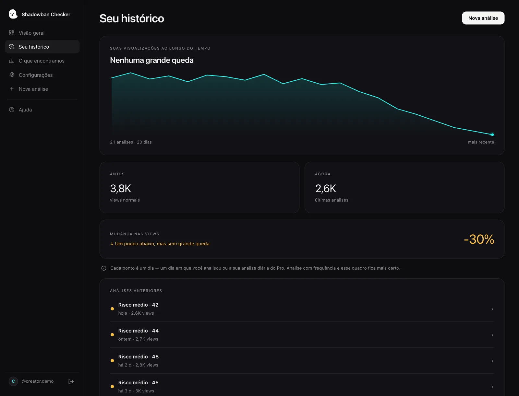Click the Shadowban Checker ghost logo
519x396 pixels.
click(x=13, y=14)
